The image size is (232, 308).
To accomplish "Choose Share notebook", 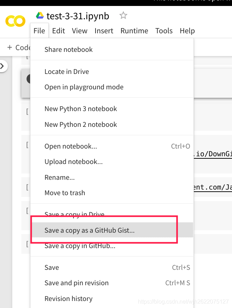I will 112,49.
